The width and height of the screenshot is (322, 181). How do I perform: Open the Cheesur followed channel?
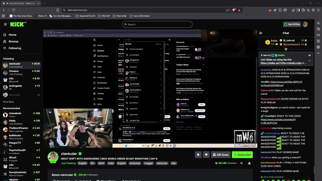pos(21,72)
